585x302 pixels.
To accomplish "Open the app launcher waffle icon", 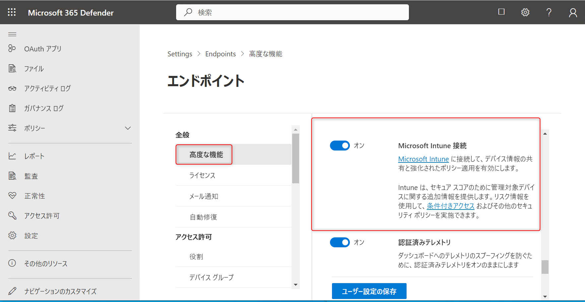I will click(12, 12).
